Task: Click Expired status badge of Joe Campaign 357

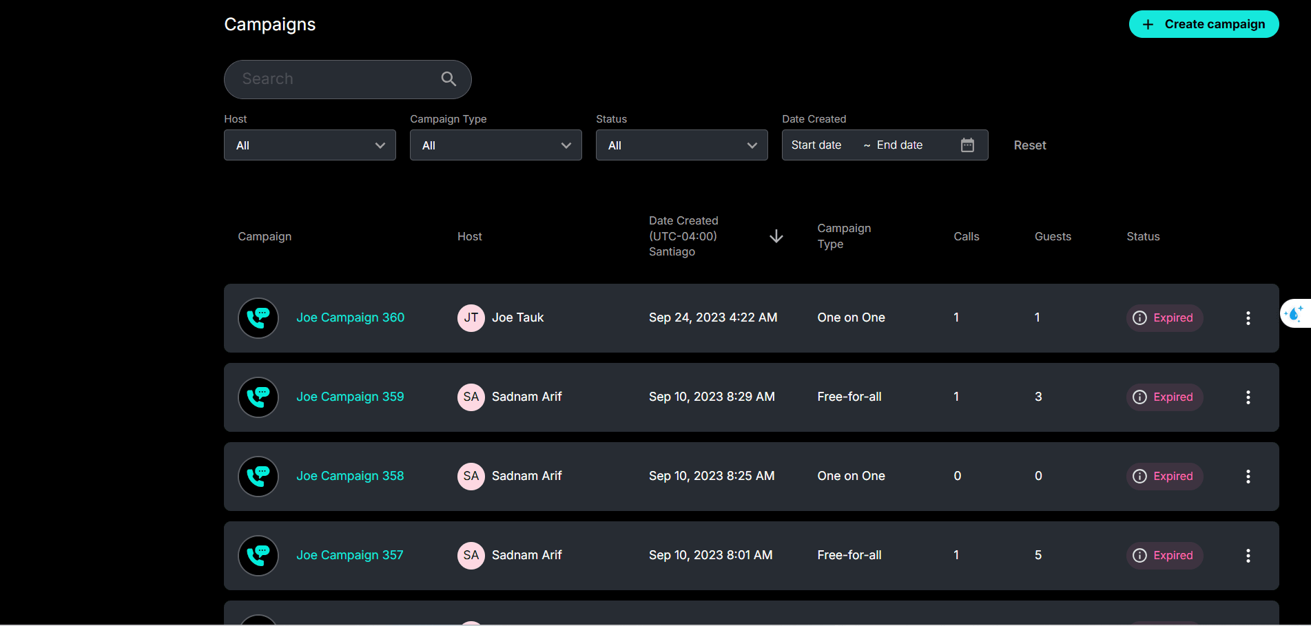Action: (1165, 556)
